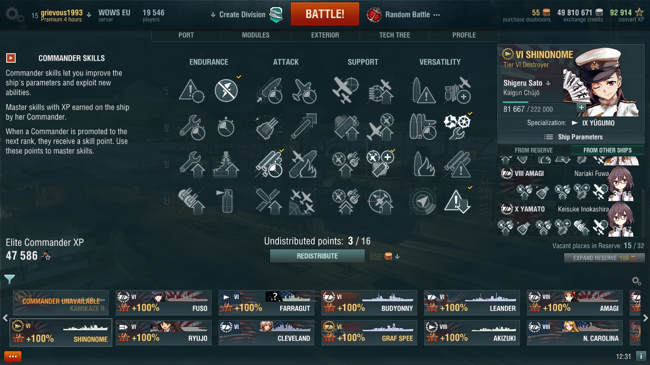Image resolution: width=650 pixels, height=365 pixels.
Task: Expand the Random Battle type selector
Action: tap(403, 15)
